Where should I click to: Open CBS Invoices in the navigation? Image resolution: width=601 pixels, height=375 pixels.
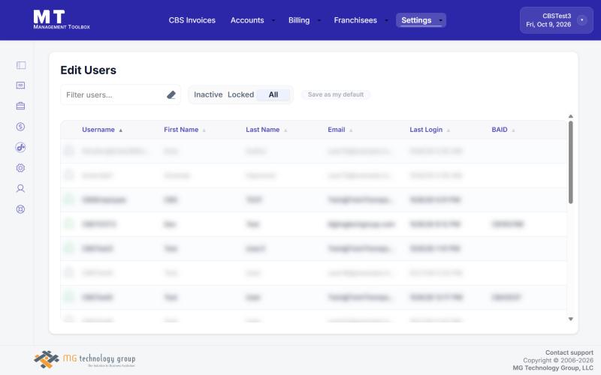tap(192, 20)
